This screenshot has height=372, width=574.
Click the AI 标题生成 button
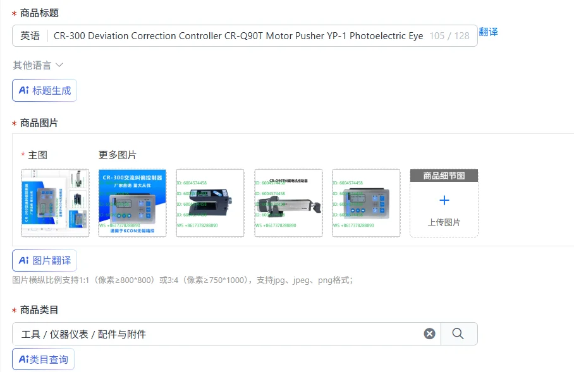[x=45, y=90]
